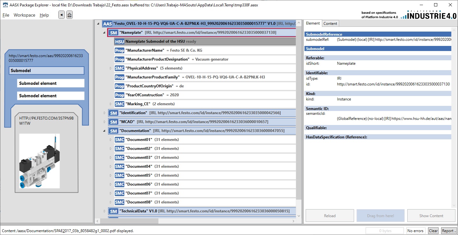Click the SM badge beside TechnicalData

113,211
